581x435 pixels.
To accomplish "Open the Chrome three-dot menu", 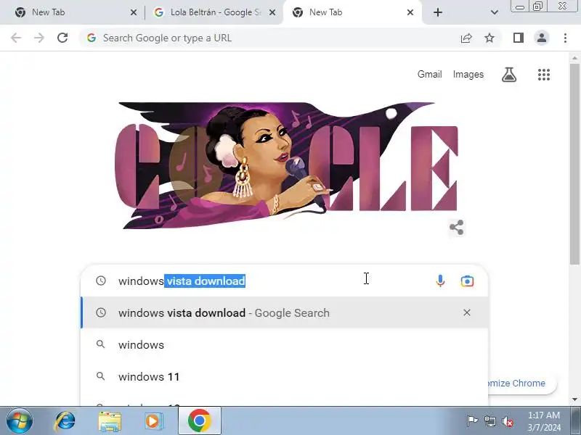I will coord(565,38).
